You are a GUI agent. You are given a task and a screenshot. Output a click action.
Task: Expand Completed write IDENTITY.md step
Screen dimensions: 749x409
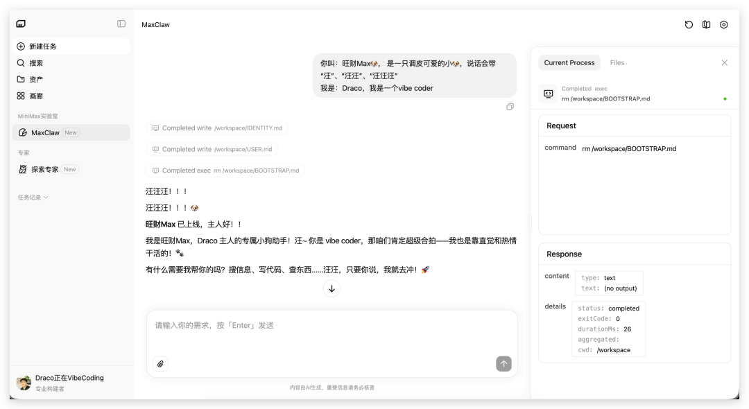point(216,128)
